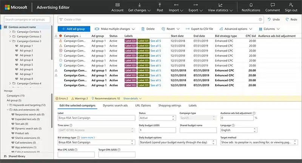302x163 pixels.
Task: Open the Comment icon
Action: click(x=272, y=5)
